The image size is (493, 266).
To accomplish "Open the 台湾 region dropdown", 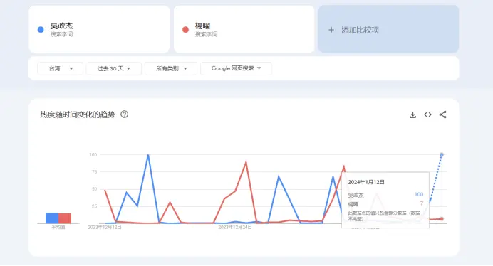I will pos(60,68).
